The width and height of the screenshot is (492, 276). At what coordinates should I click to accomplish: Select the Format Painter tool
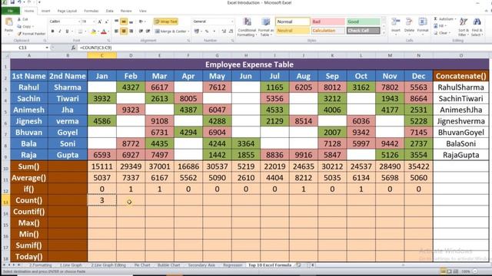[32, 34]
